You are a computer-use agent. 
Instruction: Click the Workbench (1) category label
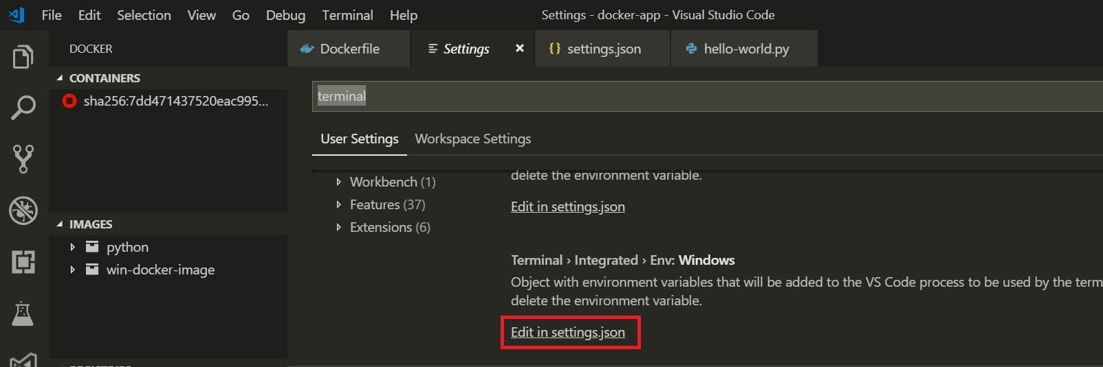[x=393, y=182]
